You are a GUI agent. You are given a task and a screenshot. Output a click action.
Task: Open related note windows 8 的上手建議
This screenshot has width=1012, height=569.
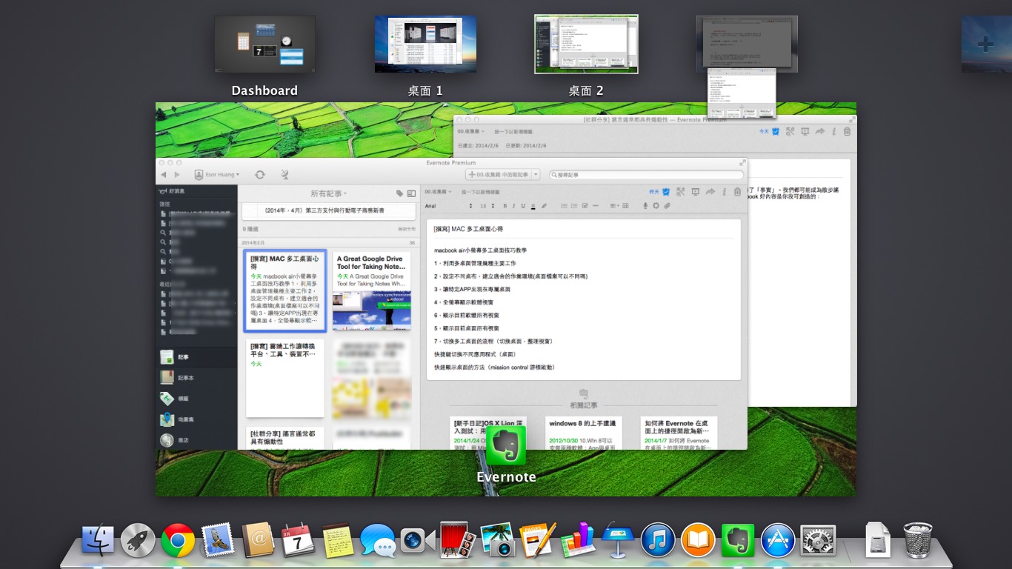[584, 433]
